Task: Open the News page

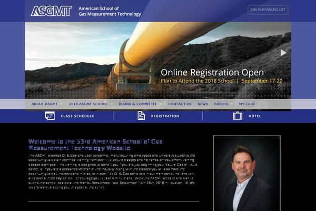Action: pos(203,104)
